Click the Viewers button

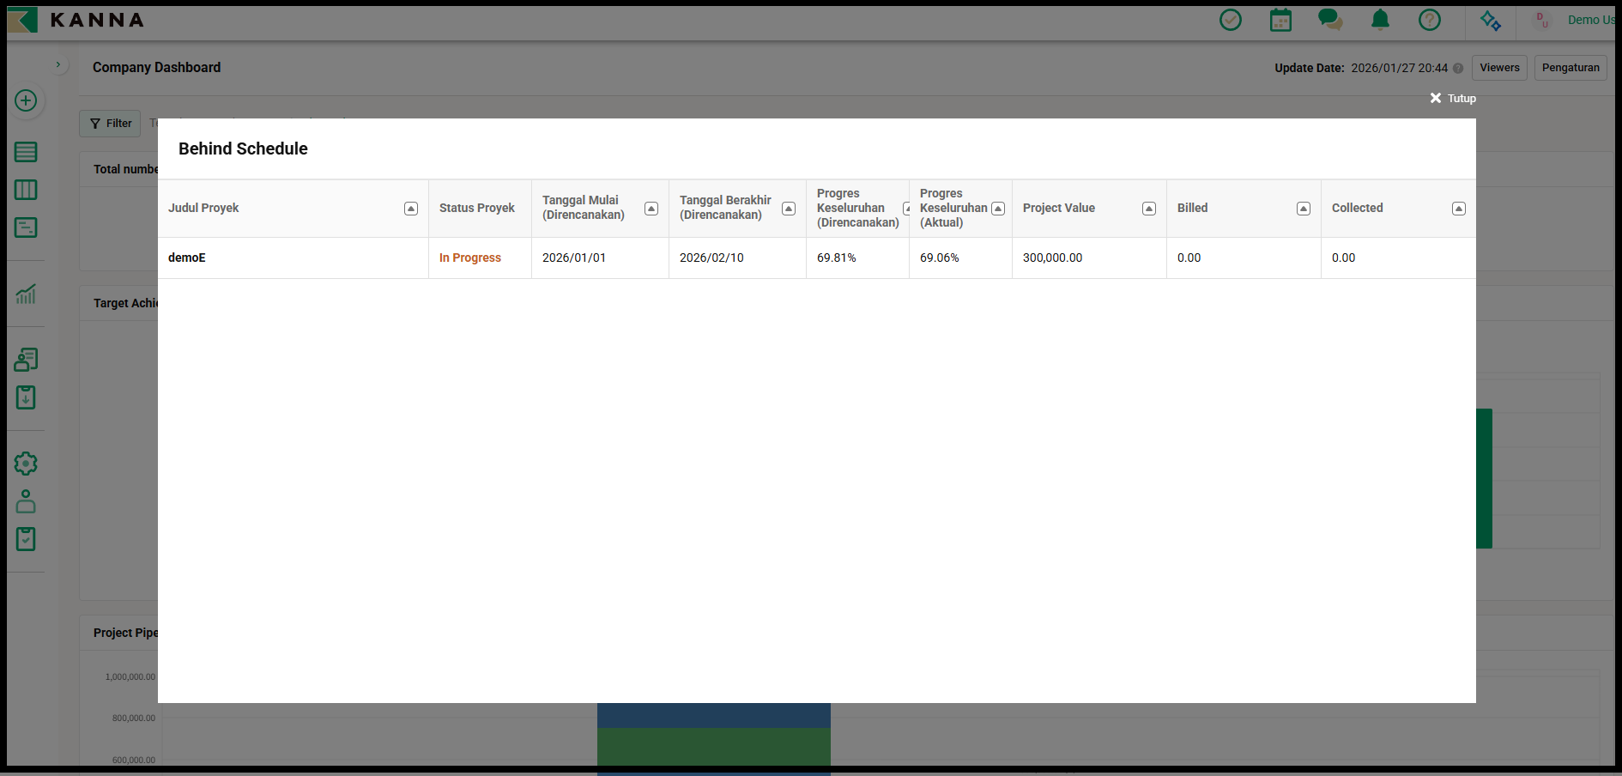[x=1499, y=68]
